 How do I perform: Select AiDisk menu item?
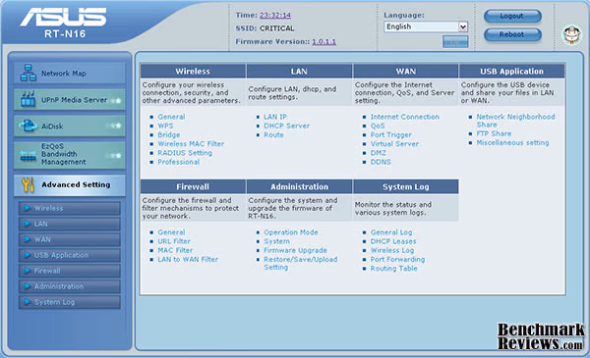click(70, 126)
